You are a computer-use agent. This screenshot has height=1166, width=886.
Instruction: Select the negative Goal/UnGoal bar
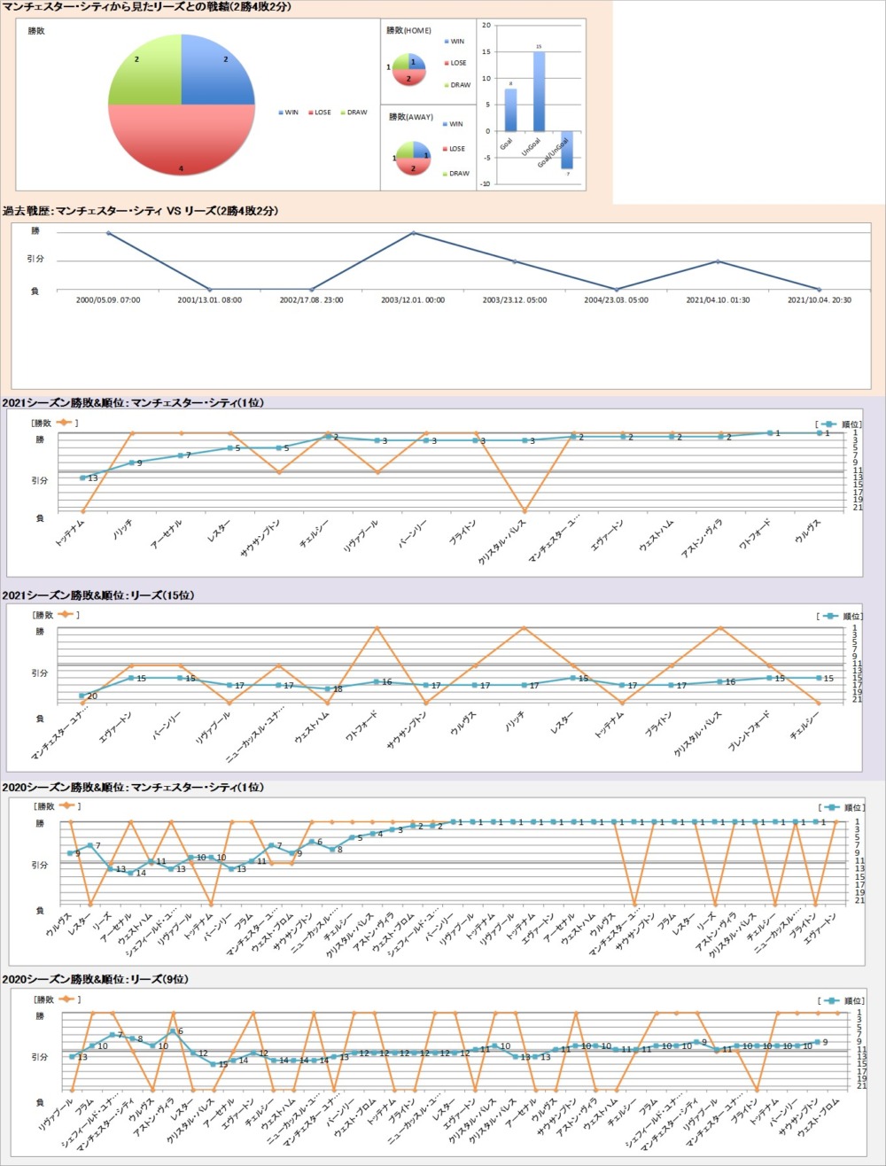567,149
